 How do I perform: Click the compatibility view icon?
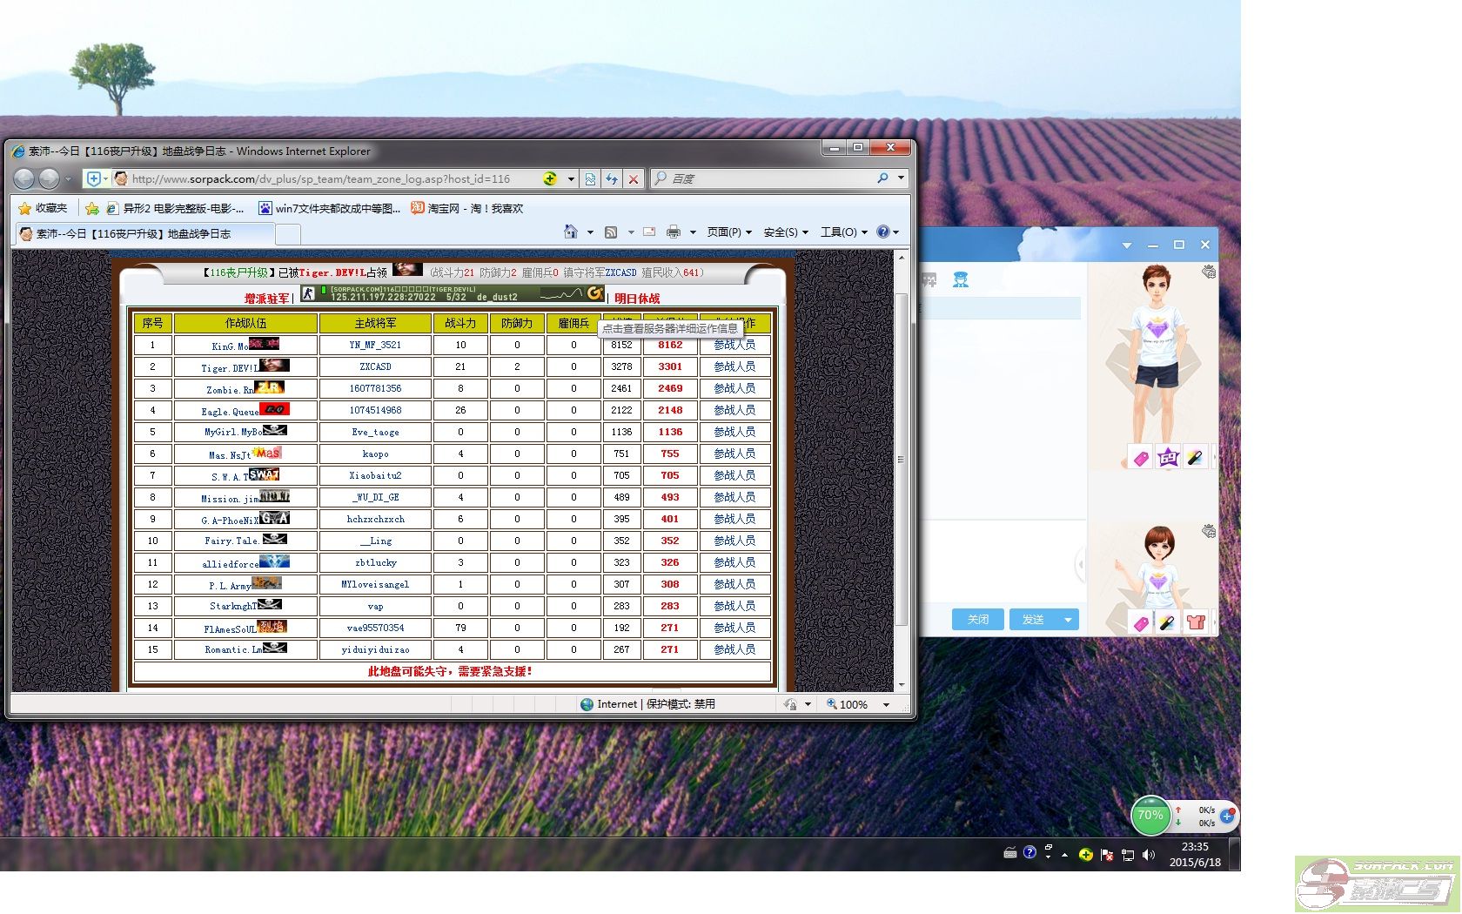(x=591, y=178)
